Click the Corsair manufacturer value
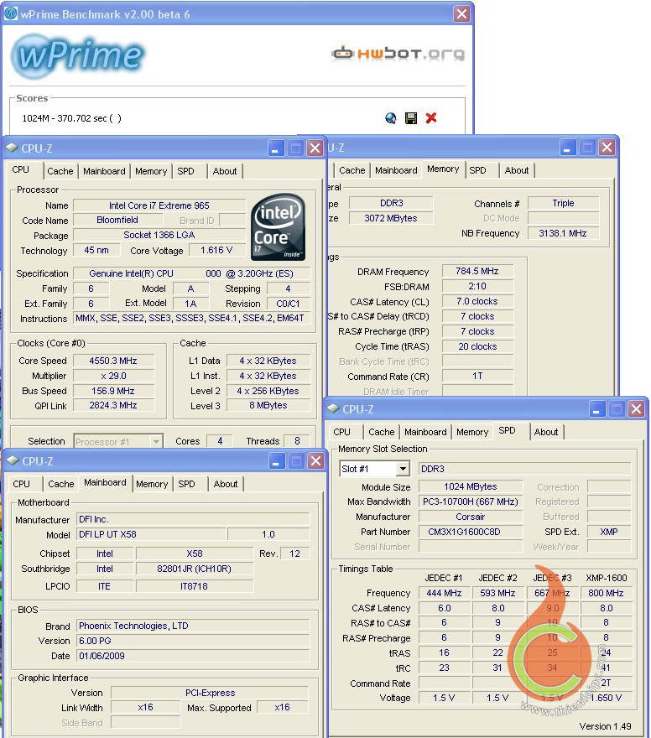This screenshot has width=651, height=738. pos(471,517)
